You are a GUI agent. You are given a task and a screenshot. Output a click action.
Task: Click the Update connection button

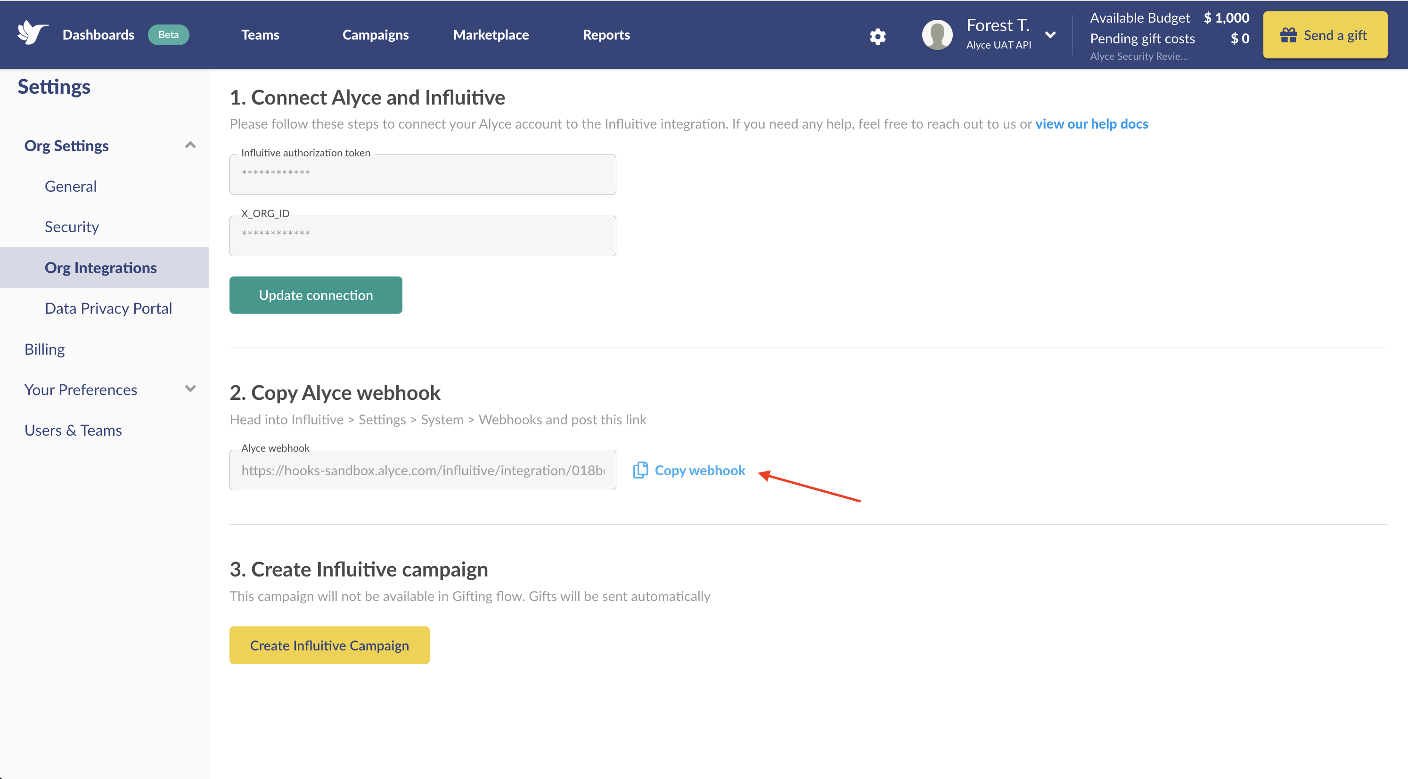[315, 294]
